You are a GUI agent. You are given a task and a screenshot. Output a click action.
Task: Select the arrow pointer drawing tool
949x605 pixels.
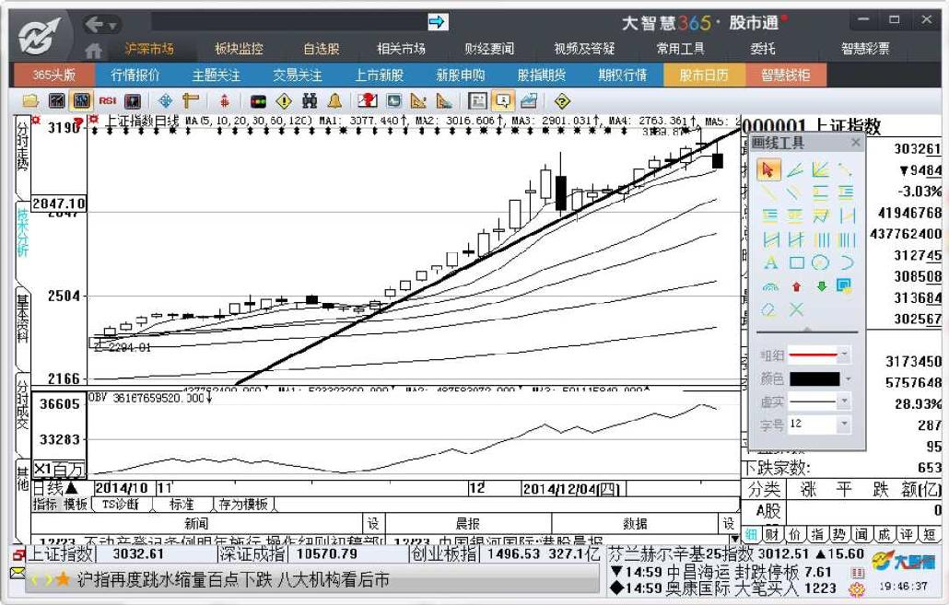768,170
